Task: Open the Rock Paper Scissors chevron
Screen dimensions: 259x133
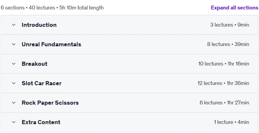Action: pos(14,103)
